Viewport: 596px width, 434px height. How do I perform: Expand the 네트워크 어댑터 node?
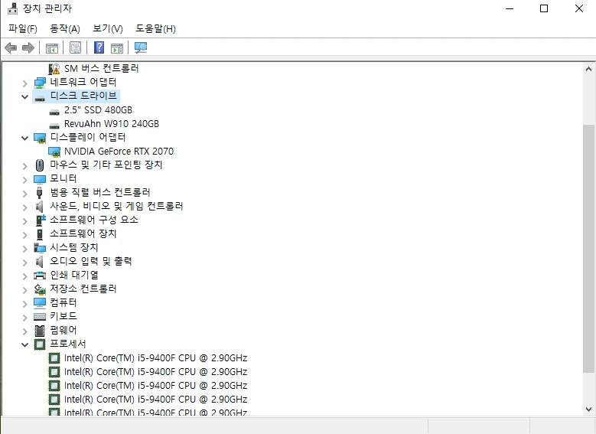pyautogui.click(x=24, y=83)
